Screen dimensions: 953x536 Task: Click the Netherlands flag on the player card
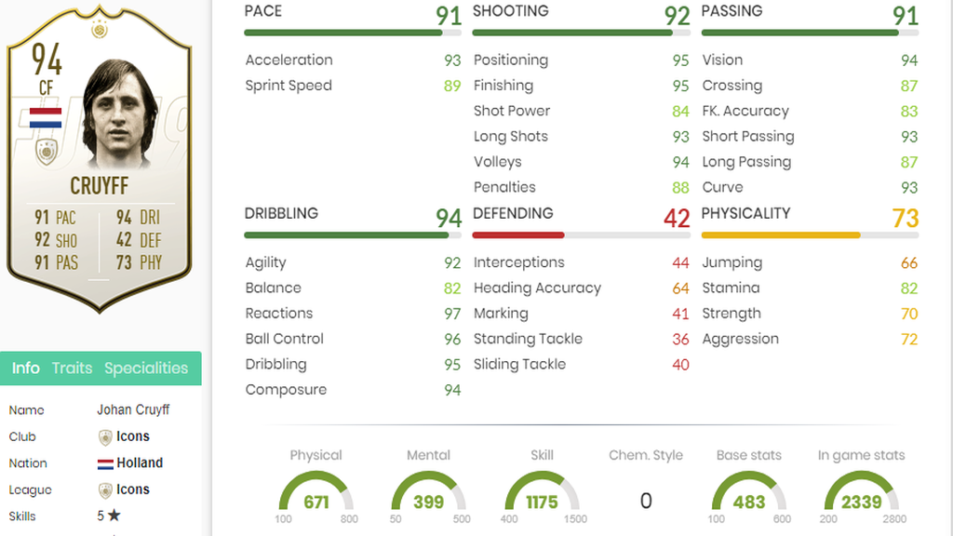point(46,118)
